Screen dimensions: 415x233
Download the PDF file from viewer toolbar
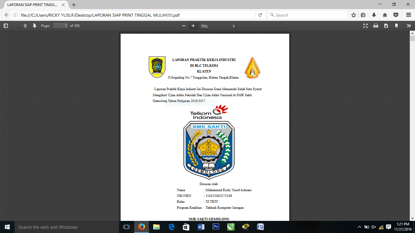pos(386,26)
